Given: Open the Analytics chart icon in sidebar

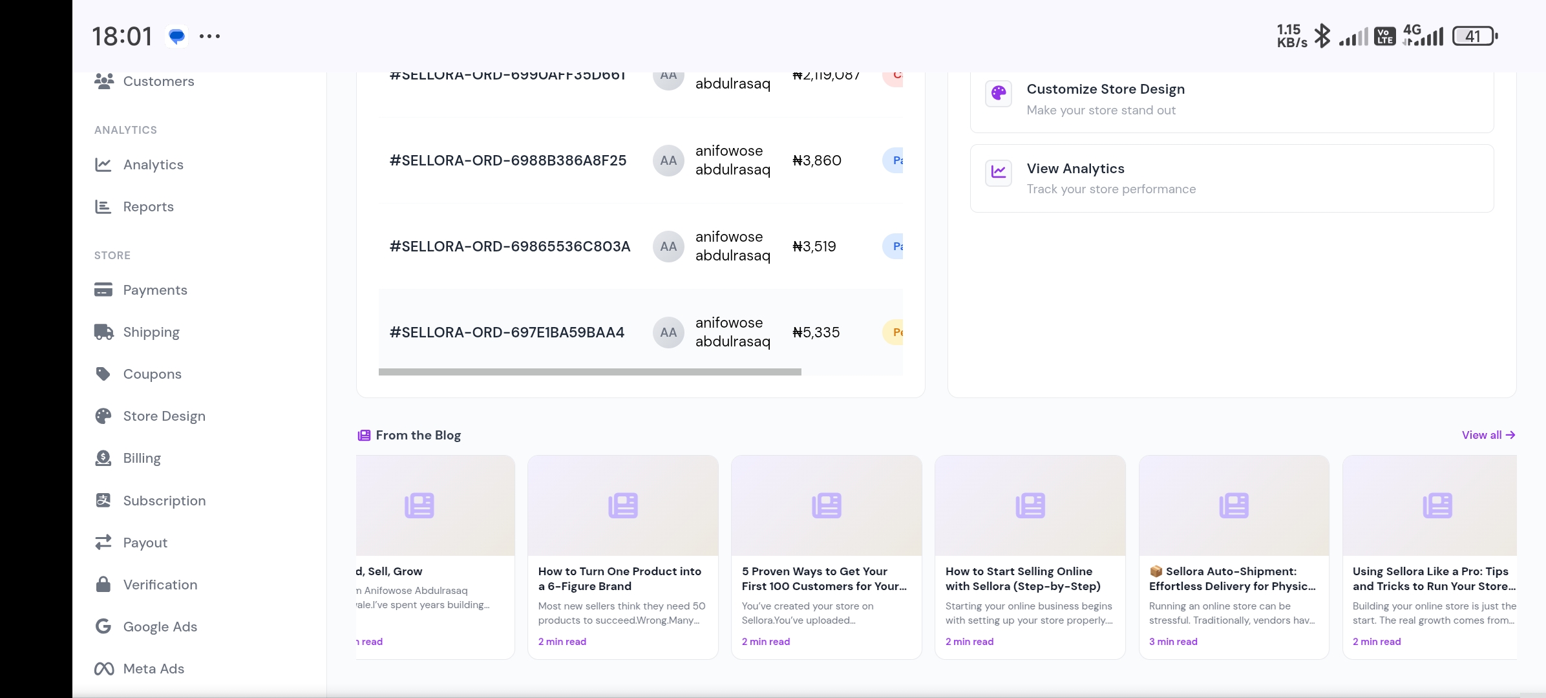Looking at the screenshot, I should click(x=103, y=165).
